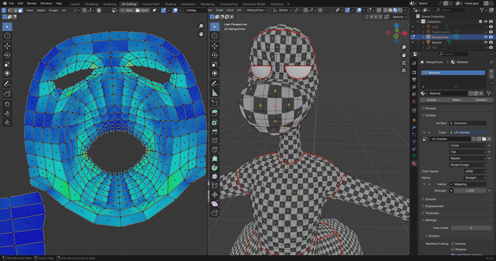Select the Grab tool in the UV editor
496x261 pixels.
[x=7, y=104]
